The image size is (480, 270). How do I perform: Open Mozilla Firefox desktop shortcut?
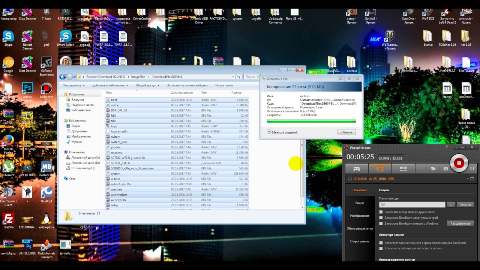(8, 145)
